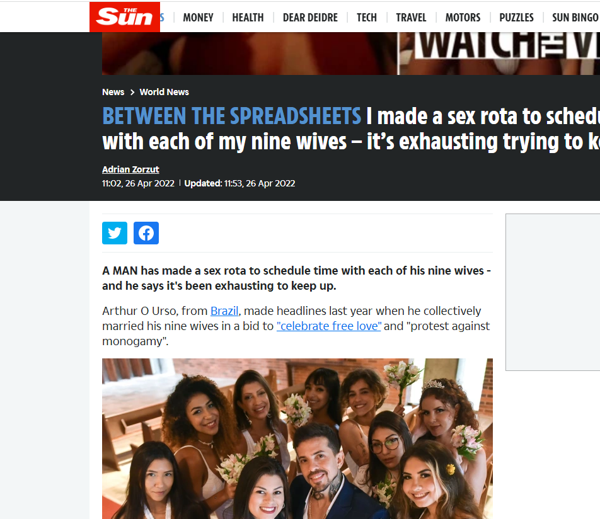Share article via Twitter icon

click(x=115, y=233)
